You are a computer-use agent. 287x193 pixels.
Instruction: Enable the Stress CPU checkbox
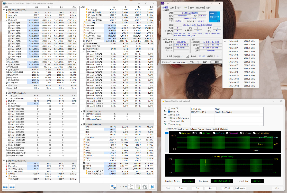coord(169,108)
